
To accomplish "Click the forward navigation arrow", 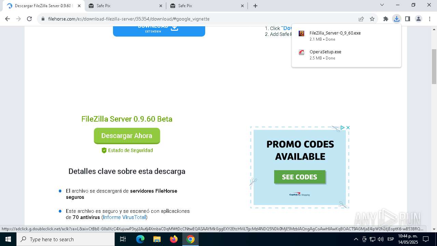I will click(x=18, y=19).
